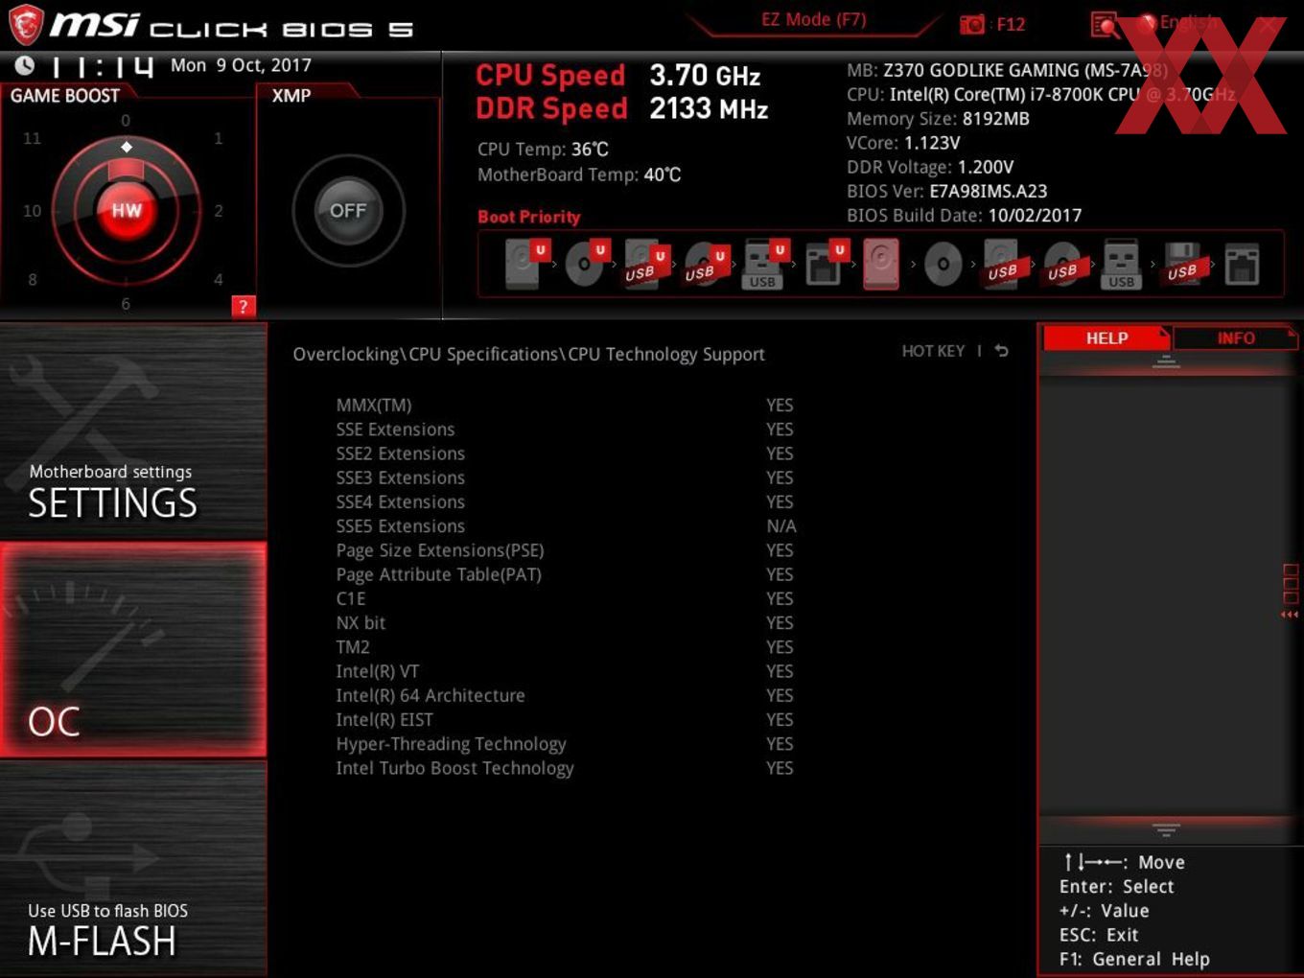Click the SSE Extensions row
Image resolution: width=1304 pixels, height=978 pixels.
coord(566,429)
